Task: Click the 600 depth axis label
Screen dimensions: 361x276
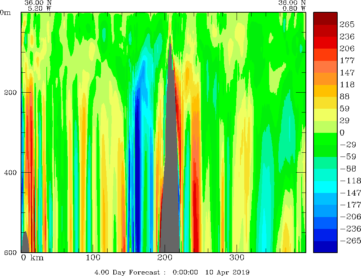Action: [x=10, y=253]
